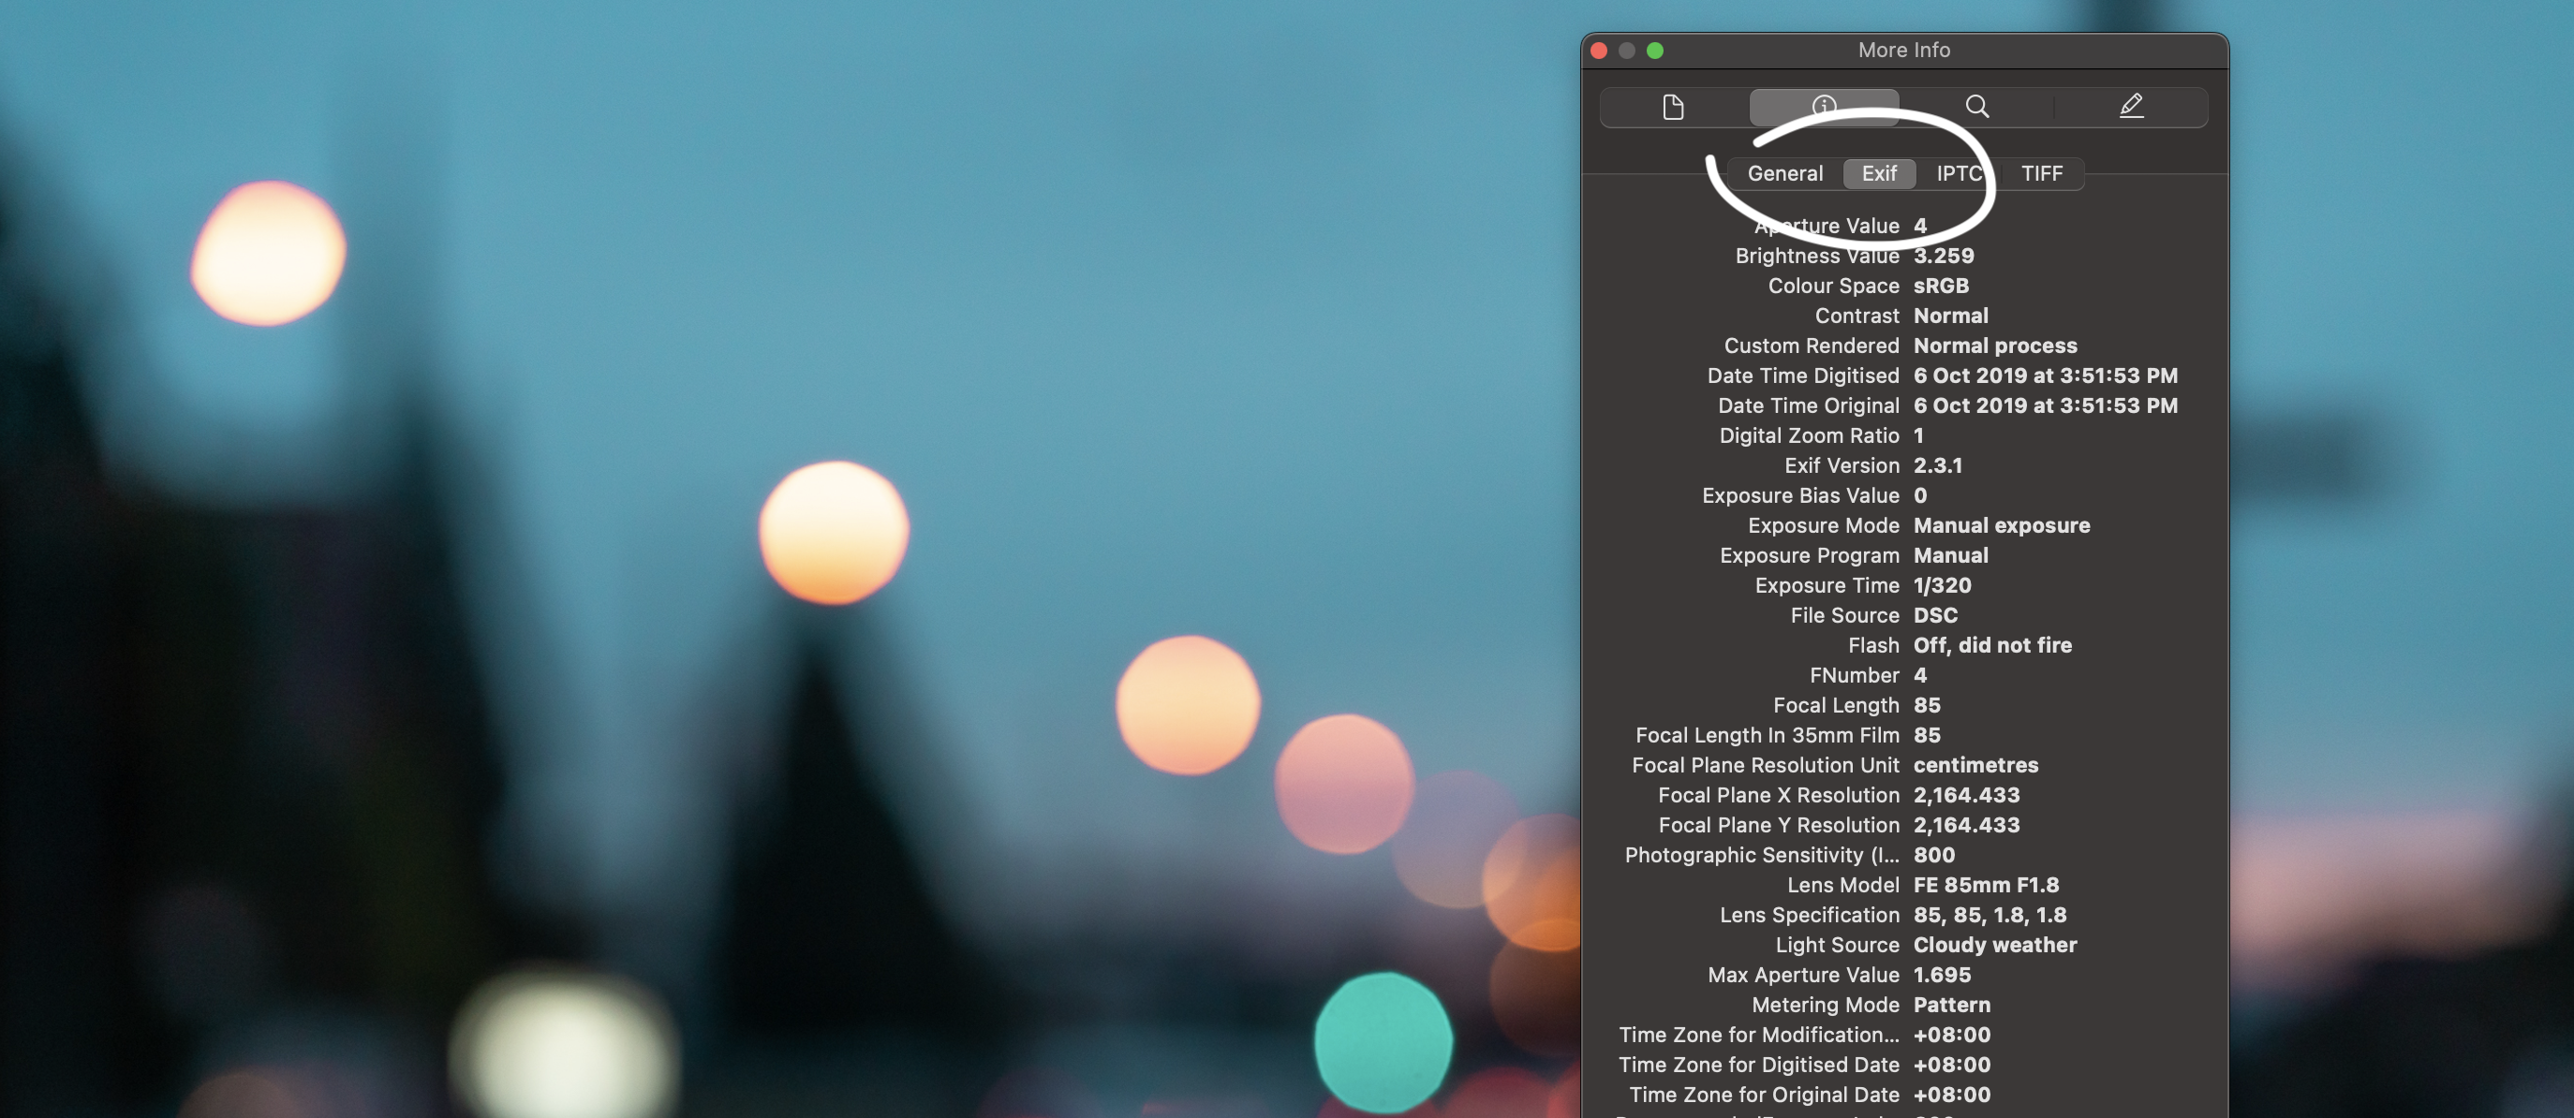Click the Light Source value Cloudy weather
2574x1118 pixels.
(x=1994, y=944)
